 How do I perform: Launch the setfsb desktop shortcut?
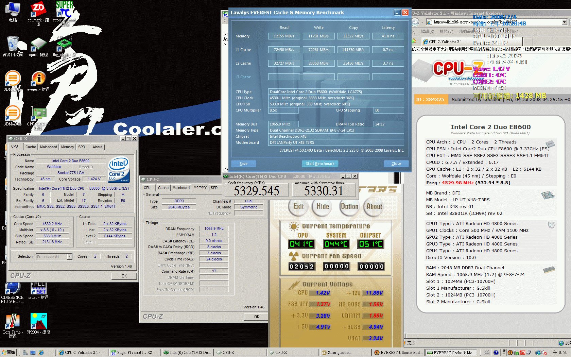[38, 291]
